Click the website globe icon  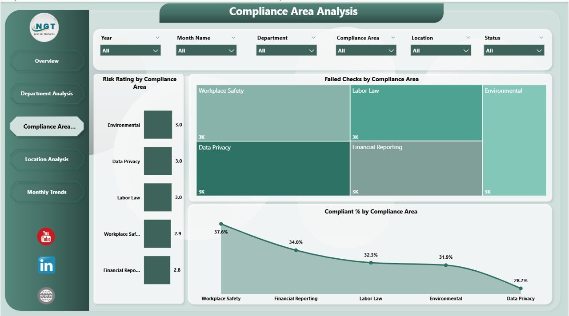click(x=46, y=296)
